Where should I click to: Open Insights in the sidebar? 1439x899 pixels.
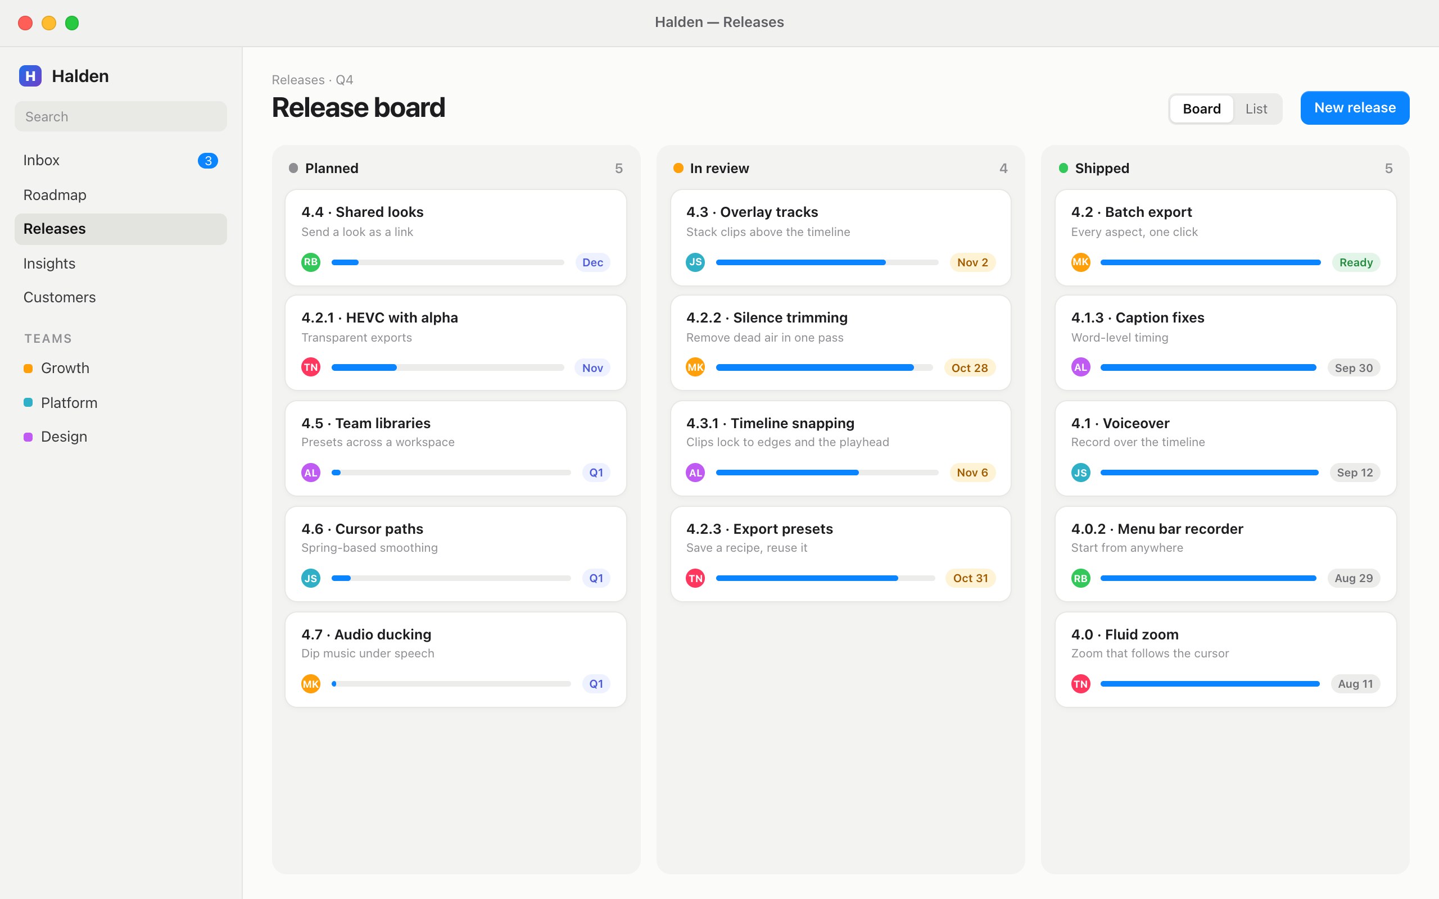[121, 264]
